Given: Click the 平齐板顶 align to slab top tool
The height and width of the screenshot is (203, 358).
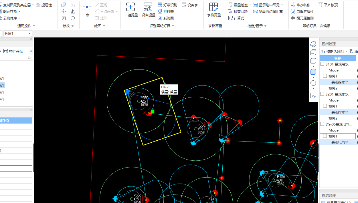Looking at the screenshot, I should [x=328, y=5].
